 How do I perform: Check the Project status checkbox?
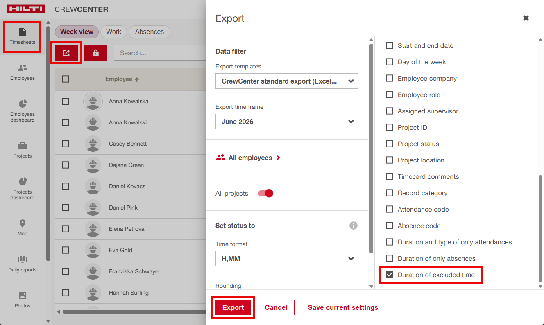tap(390, 144)
